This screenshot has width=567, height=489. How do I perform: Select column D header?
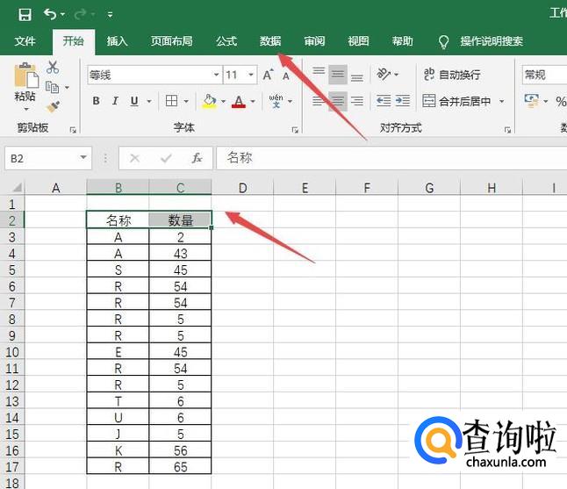[242, 188]
